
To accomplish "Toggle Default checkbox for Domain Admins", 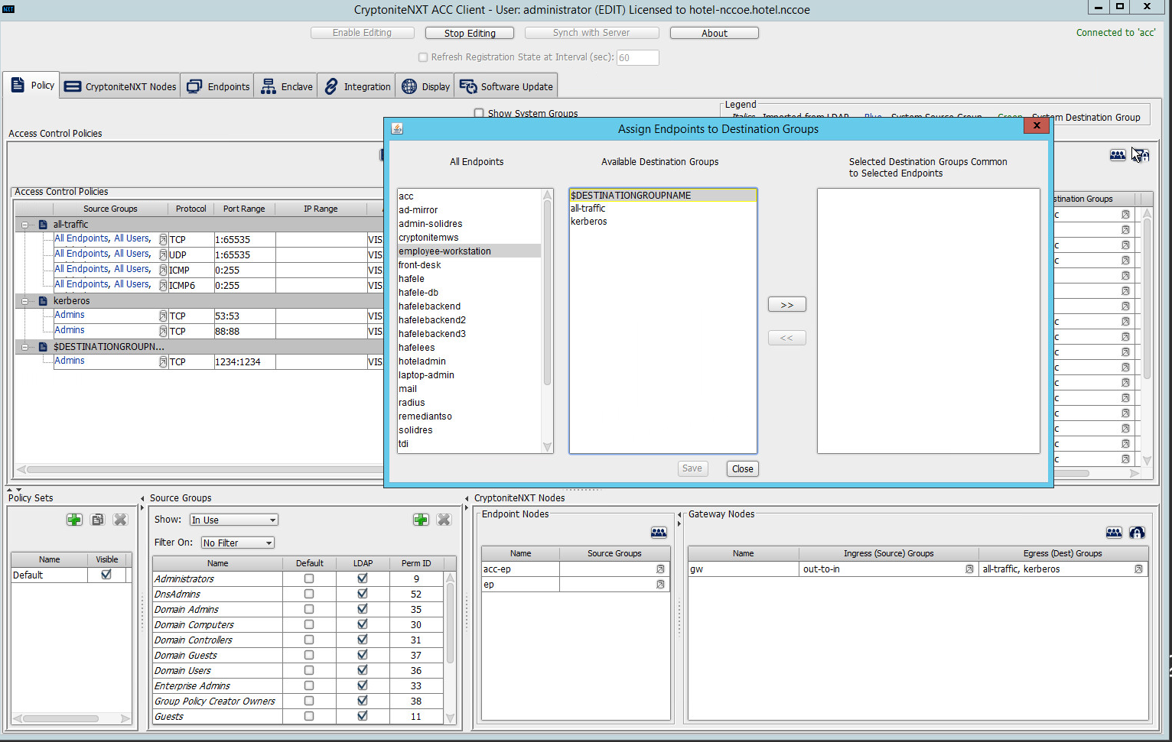I will click(309, 609).
